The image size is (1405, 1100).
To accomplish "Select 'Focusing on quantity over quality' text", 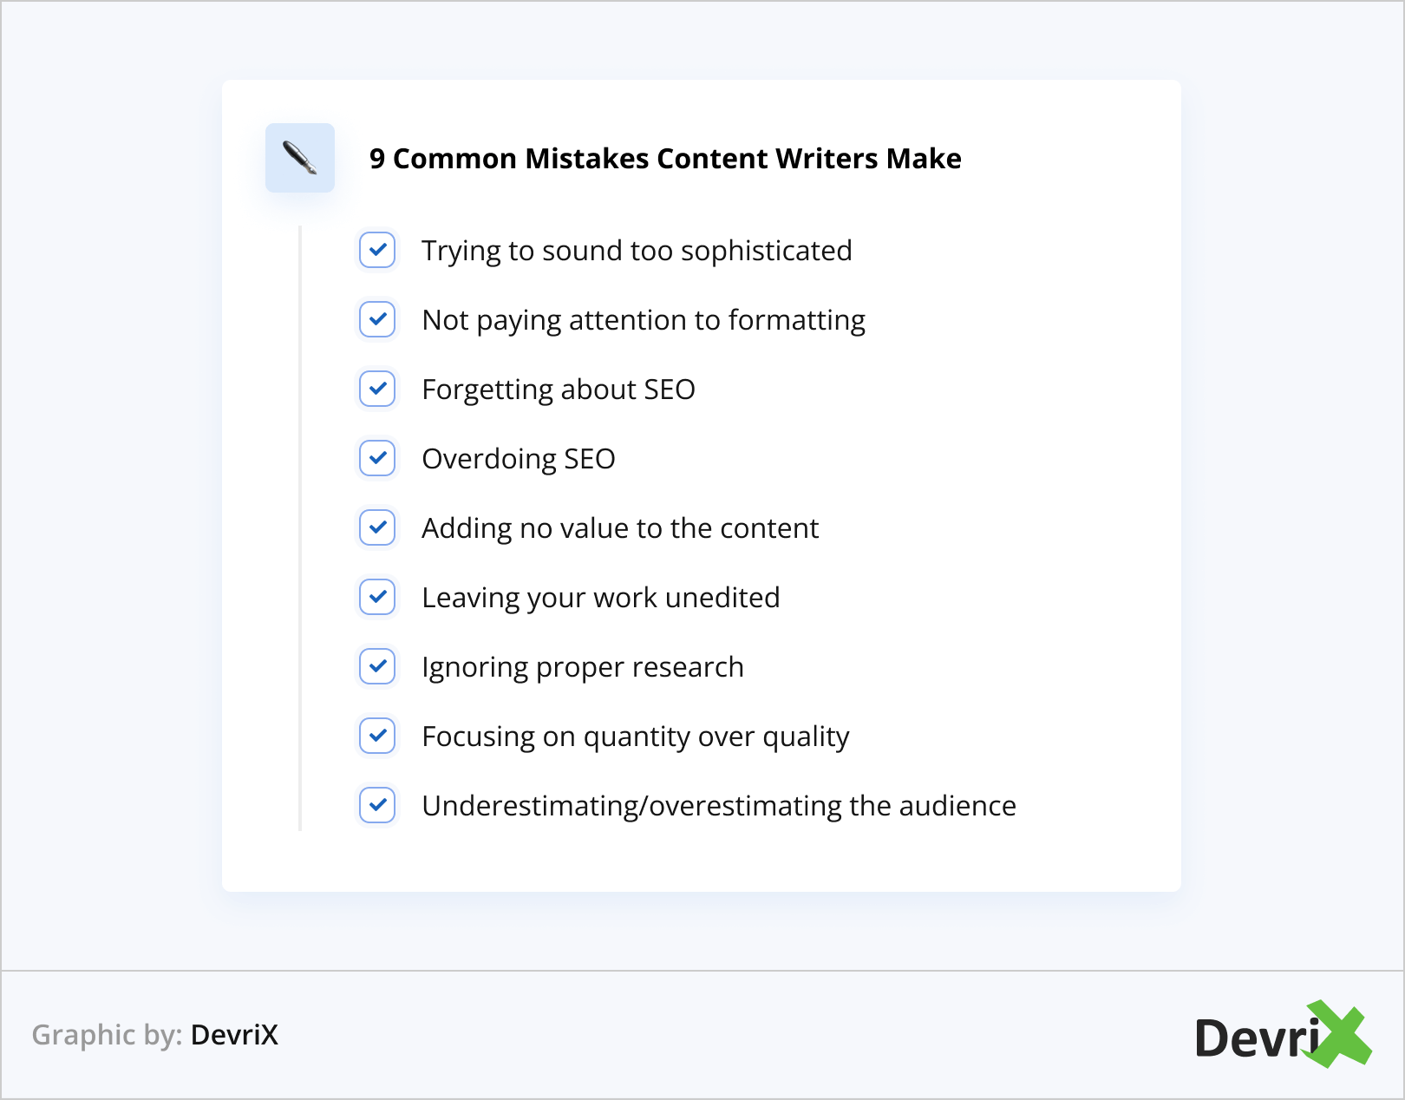I will coord(636,737).
